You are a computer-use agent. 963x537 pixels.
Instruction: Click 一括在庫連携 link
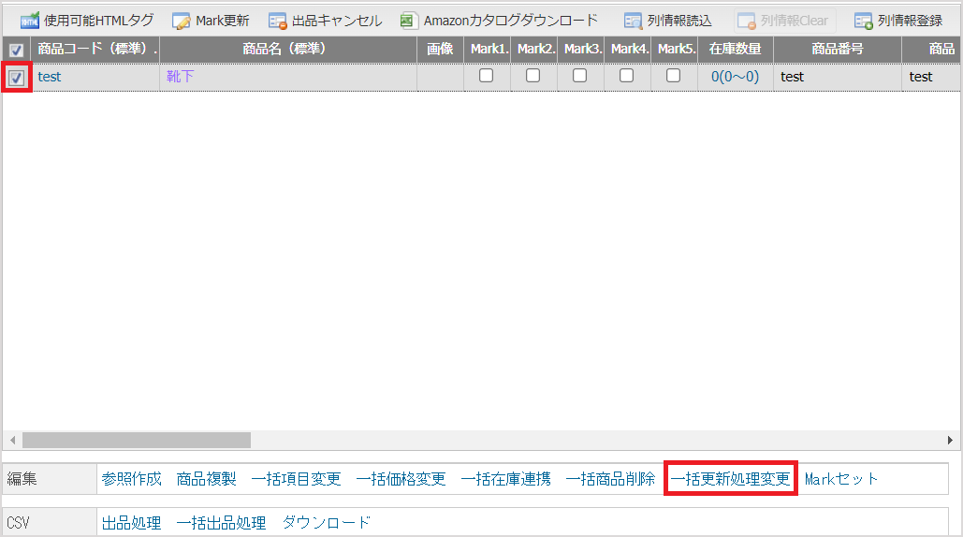tap(506, 479)
